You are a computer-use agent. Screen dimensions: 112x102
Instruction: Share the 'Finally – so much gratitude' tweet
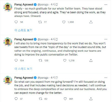coord(91,22)
